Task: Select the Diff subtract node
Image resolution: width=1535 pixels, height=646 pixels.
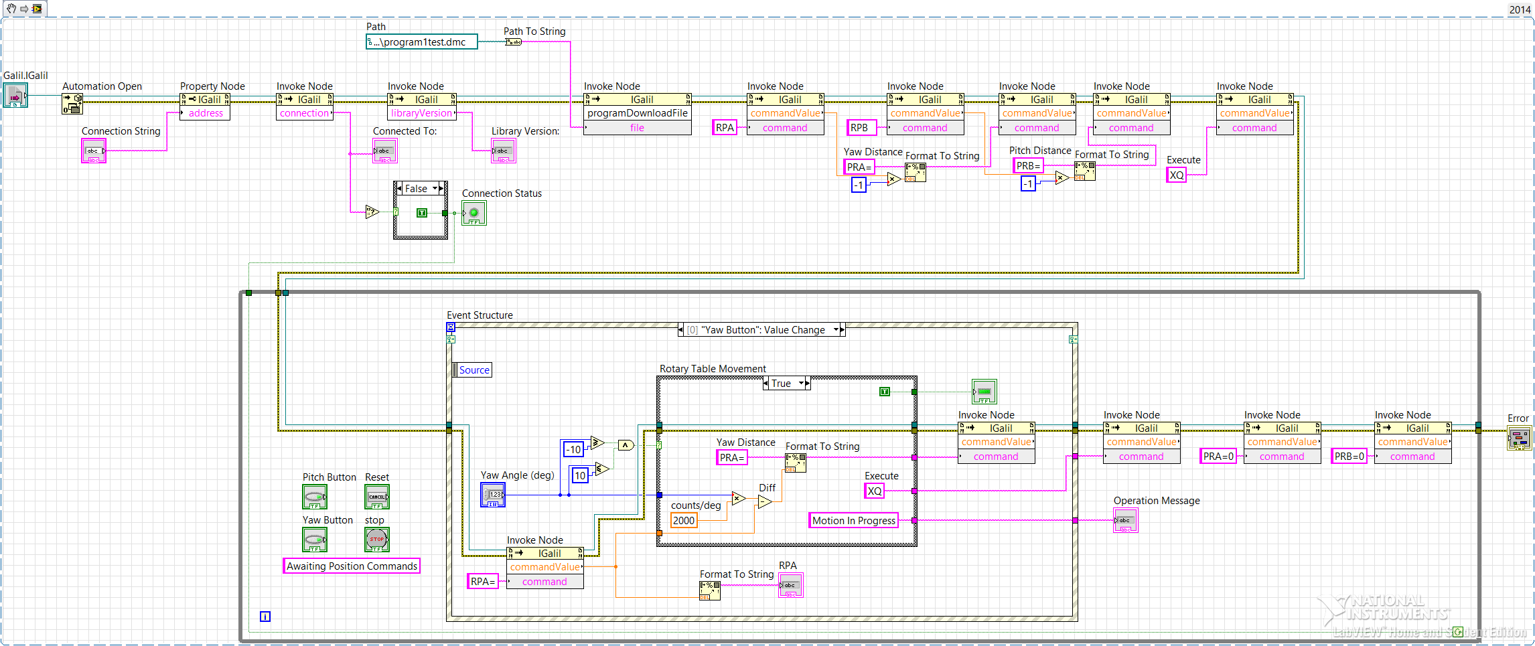Action: coord(765,502)
